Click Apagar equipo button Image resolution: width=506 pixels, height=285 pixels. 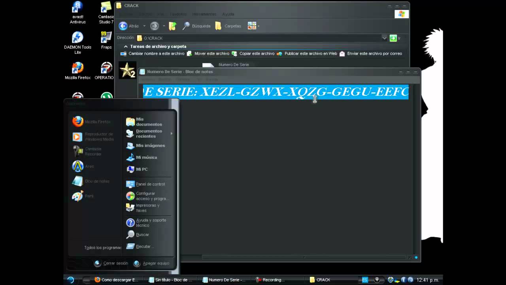pyautogui.click(x=151, y=263)
